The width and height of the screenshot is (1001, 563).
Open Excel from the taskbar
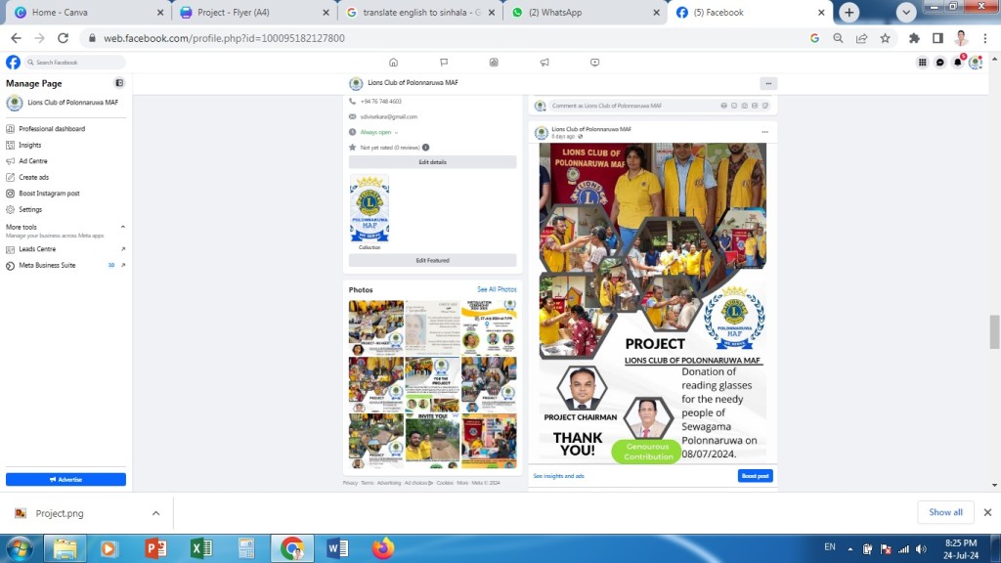(x=201, y=548)
